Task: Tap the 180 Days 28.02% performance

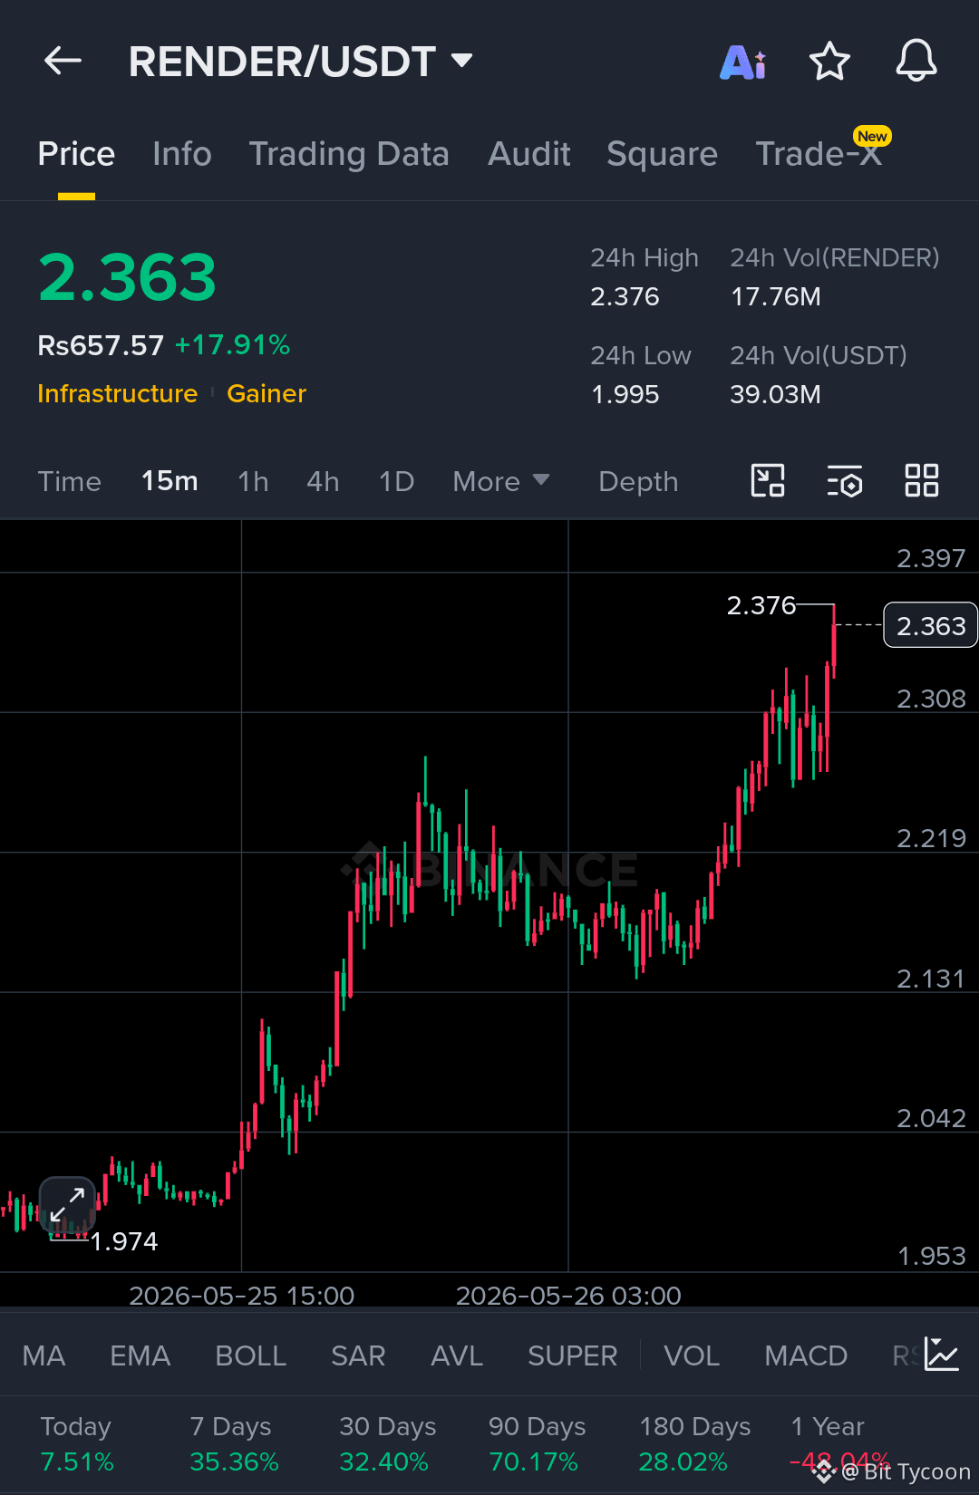Action: (x=694, y=1443)
